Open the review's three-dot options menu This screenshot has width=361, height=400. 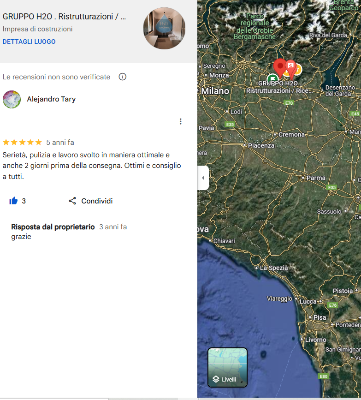coord(181,121)
